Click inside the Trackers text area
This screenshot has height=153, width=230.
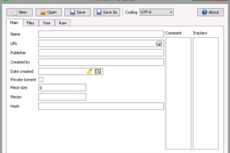[206, 93]
